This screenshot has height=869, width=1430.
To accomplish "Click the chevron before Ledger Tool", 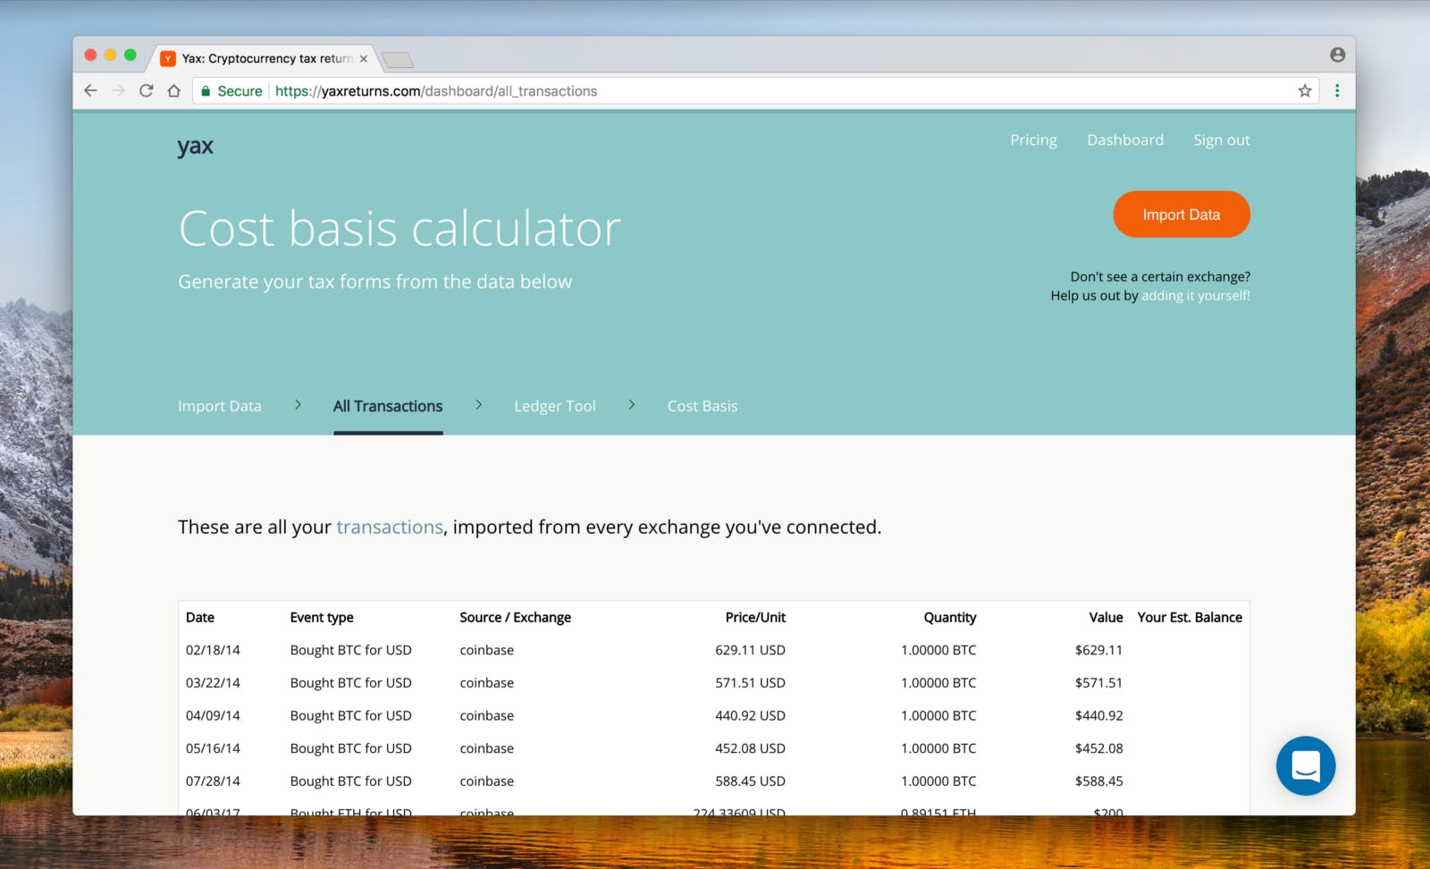I will point(478,404).
